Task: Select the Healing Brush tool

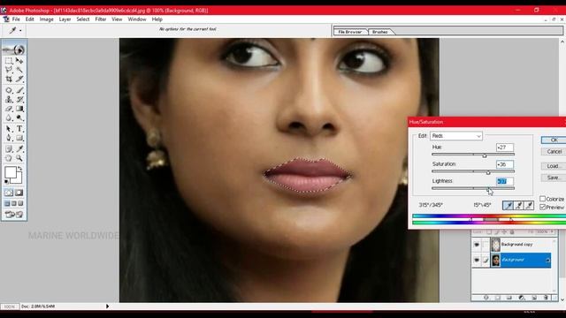Action: [9, 90]
